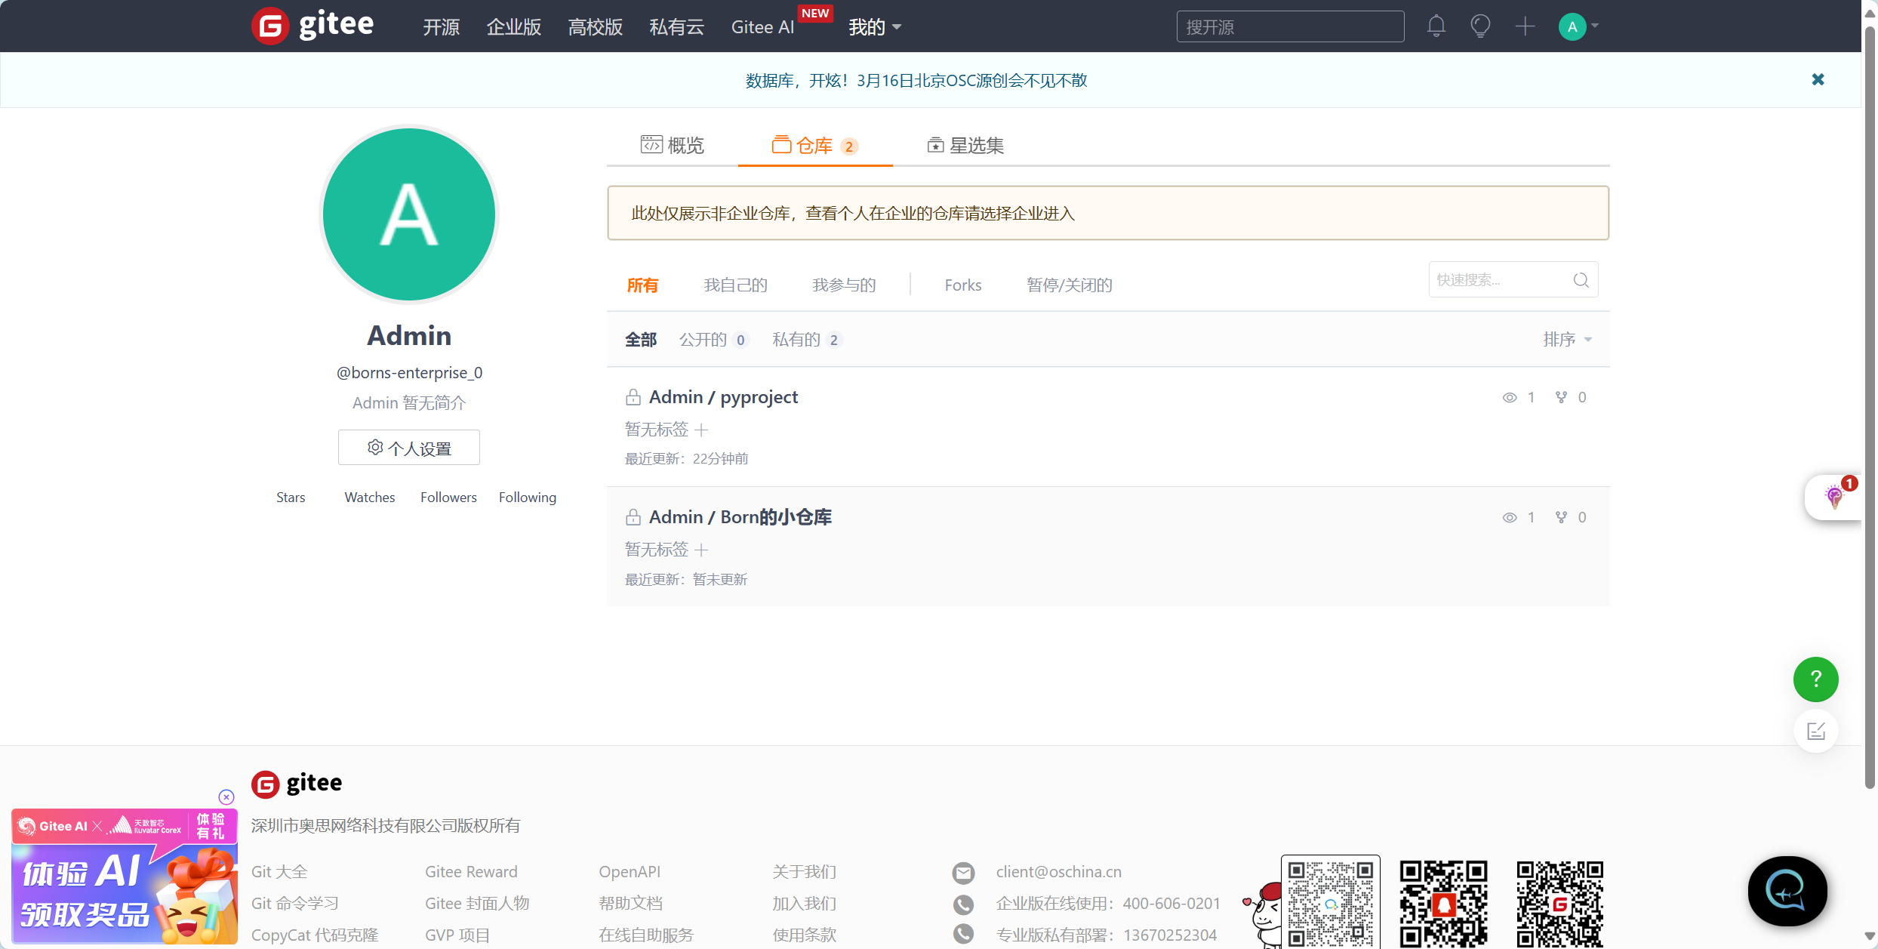Expand the user avatar account menu
This screenshot has width=1878, height=949.
[1579, 26]
